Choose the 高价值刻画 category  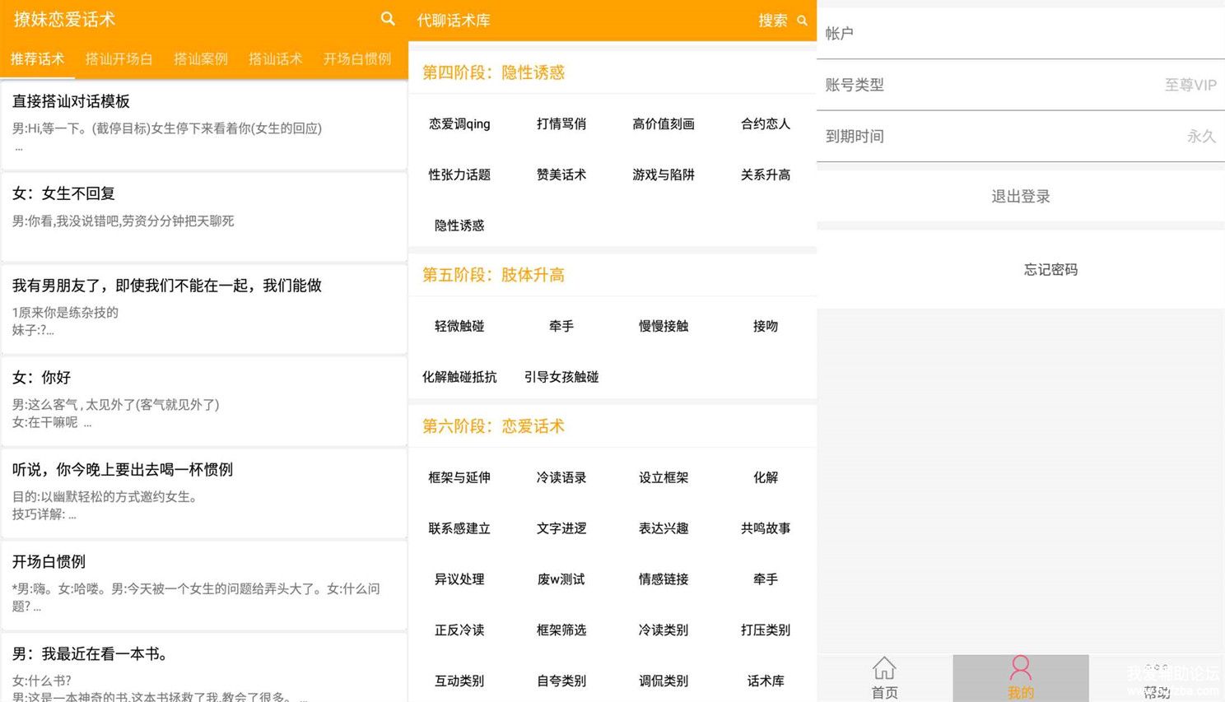click(664, 123)
